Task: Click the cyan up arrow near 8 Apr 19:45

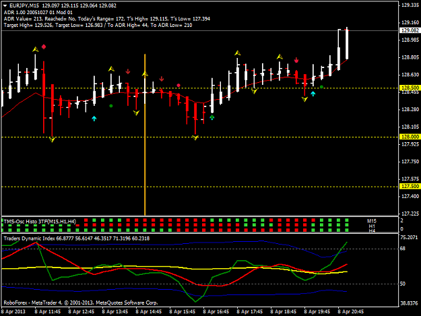Action: (x=313, y=94)
